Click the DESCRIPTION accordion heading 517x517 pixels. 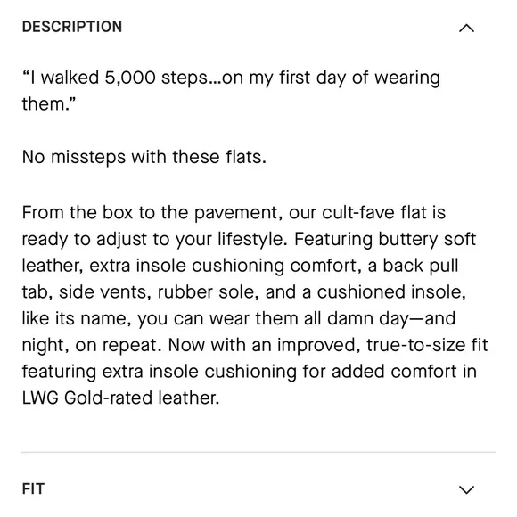[72, 27]
